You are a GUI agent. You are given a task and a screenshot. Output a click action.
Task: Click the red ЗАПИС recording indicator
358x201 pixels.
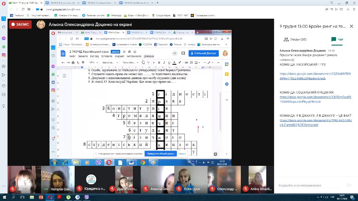(20, 25)
